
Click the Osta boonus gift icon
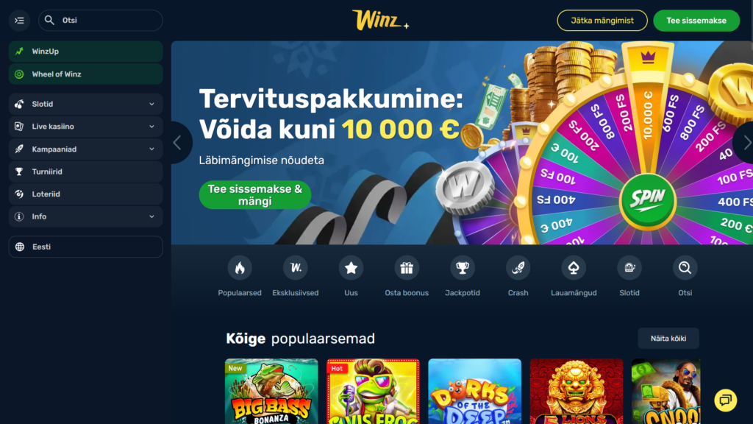(407, 268)
